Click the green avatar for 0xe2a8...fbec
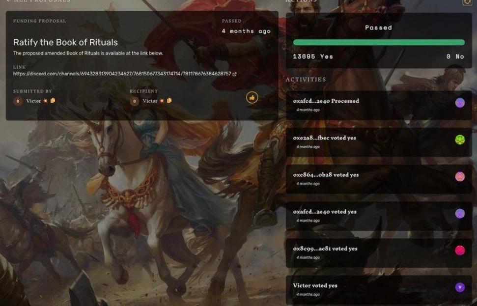The height and width of the screenshot is (306, 477). (460, 139)
